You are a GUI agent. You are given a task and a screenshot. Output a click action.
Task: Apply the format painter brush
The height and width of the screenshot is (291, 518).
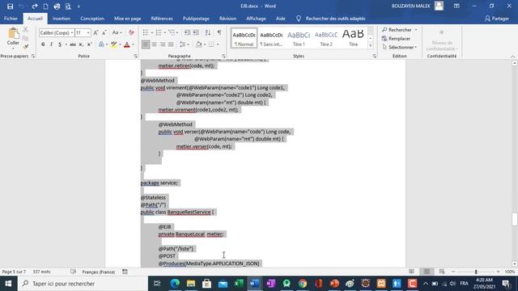coord(25,47)
